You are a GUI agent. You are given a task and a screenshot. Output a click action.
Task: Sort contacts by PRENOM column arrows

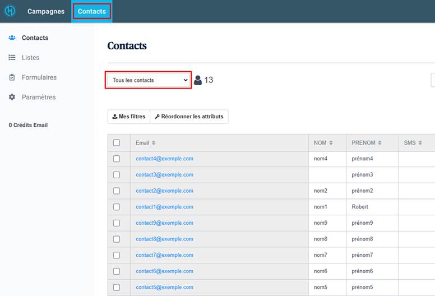click(380, 143)
